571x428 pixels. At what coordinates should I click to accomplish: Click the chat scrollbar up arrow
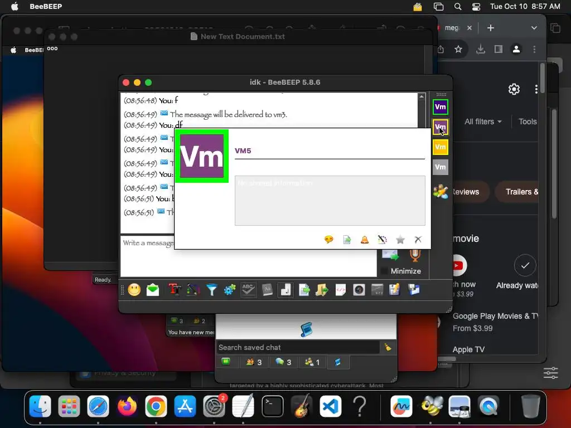tap(422, 96)
